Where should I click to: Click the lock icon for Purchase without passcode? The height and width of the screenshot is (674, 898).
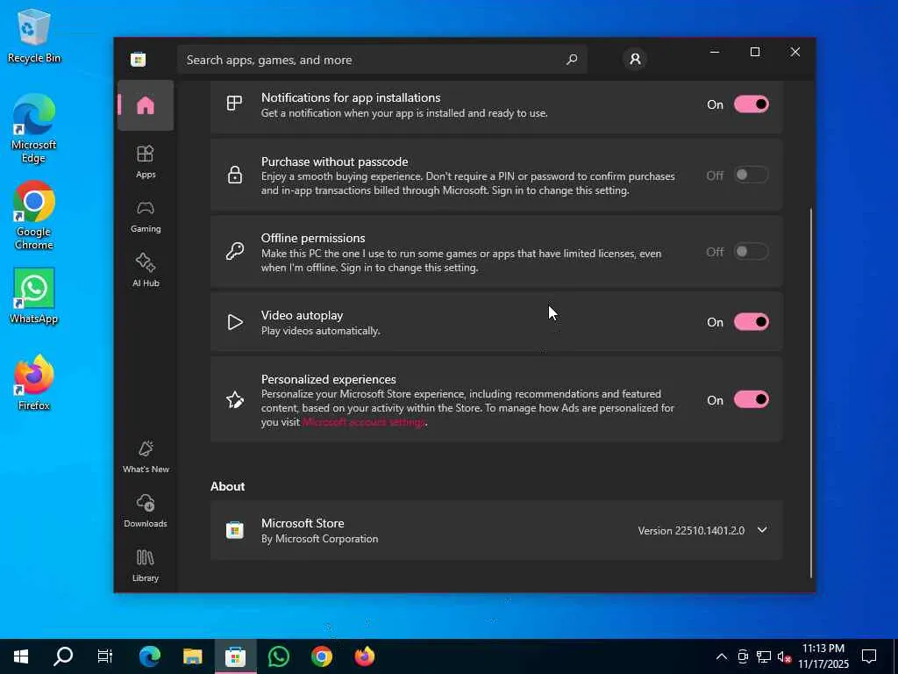(234, 175)
